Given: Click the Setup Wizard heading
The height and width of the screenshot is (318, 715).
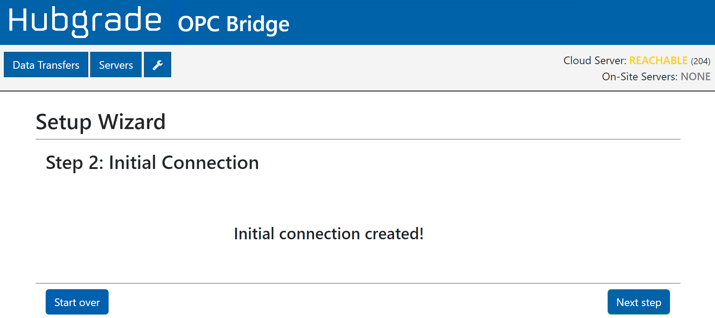Looking at the screenshot, I should (101, 122).
